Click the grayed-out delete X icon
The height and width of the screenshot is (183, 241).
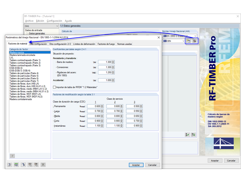(43, 165)
